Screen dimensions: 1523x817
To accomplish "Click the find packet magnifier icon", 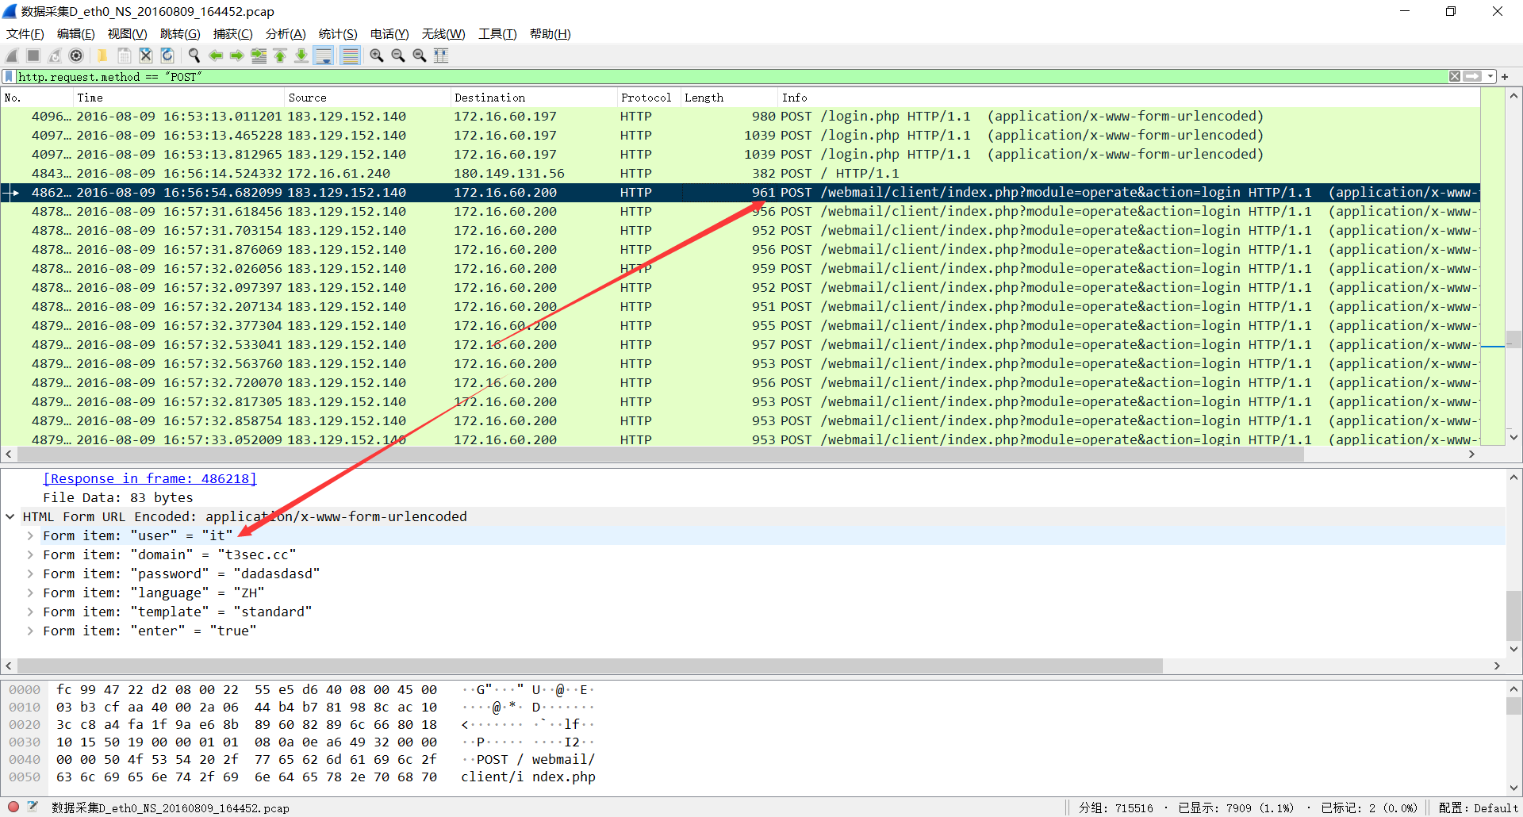I will pyautogui.click(x=194, y=56).
